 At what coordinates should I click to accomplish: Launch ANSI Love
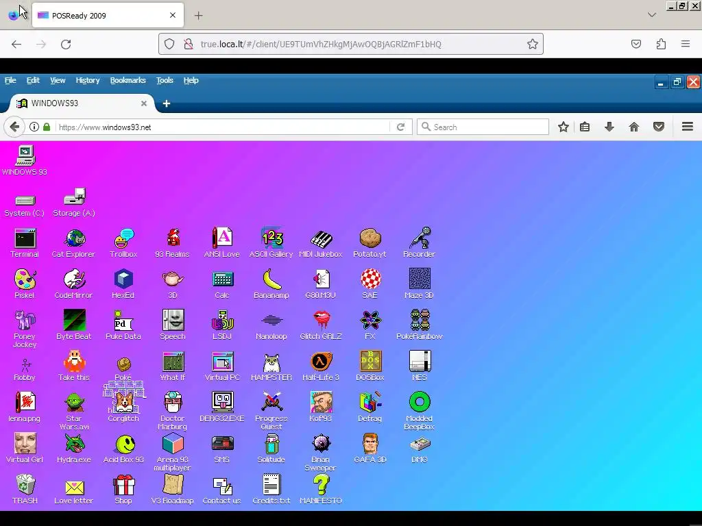222,243
